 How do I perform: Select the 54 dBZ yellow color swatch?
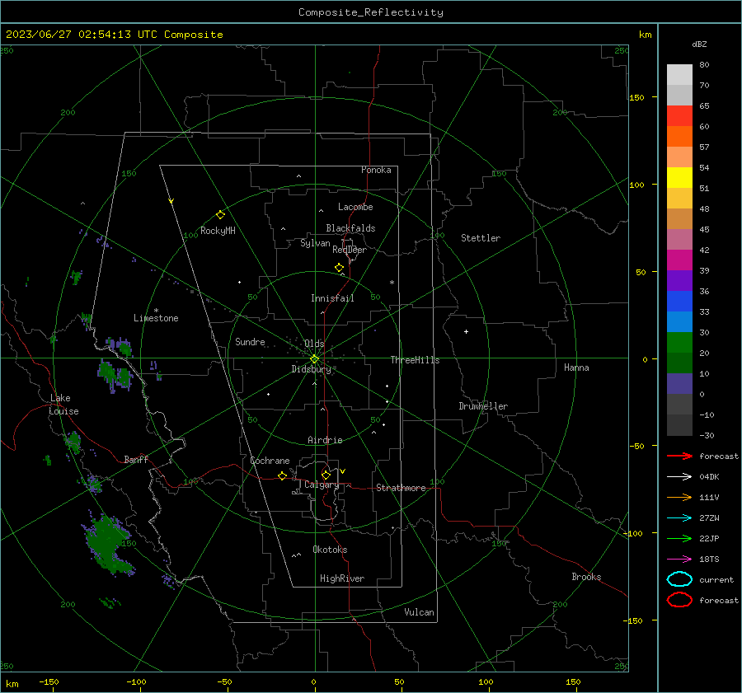679,178
